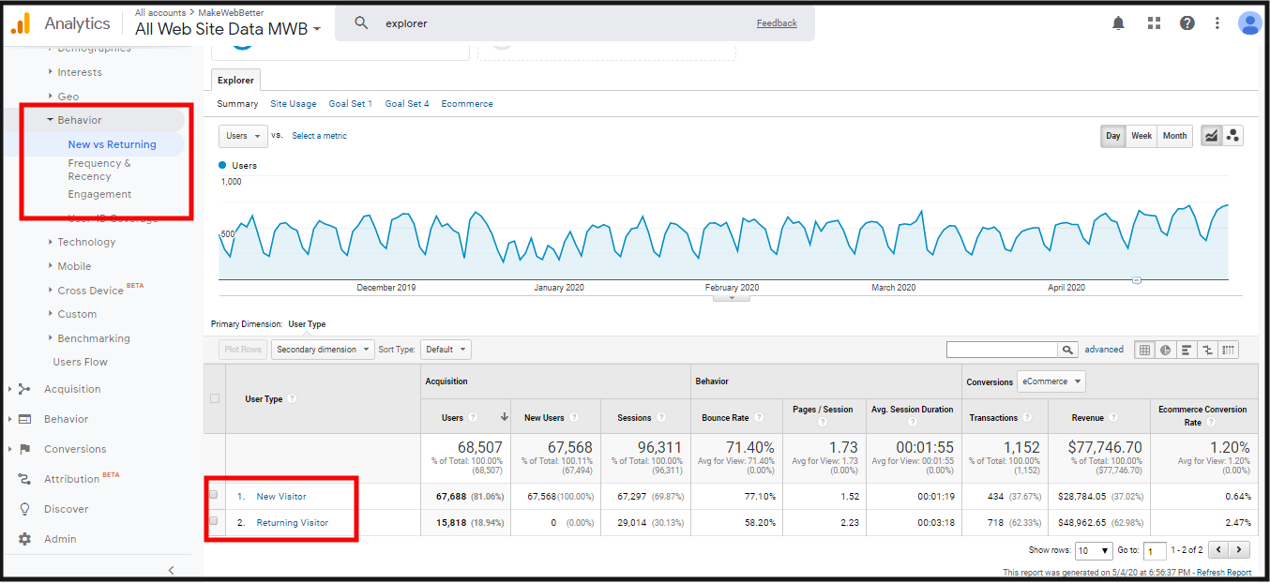Switch to the Goal Set 1 tab
The width and height of the screenshot is (1270, 583).
(x=350, y=104)
